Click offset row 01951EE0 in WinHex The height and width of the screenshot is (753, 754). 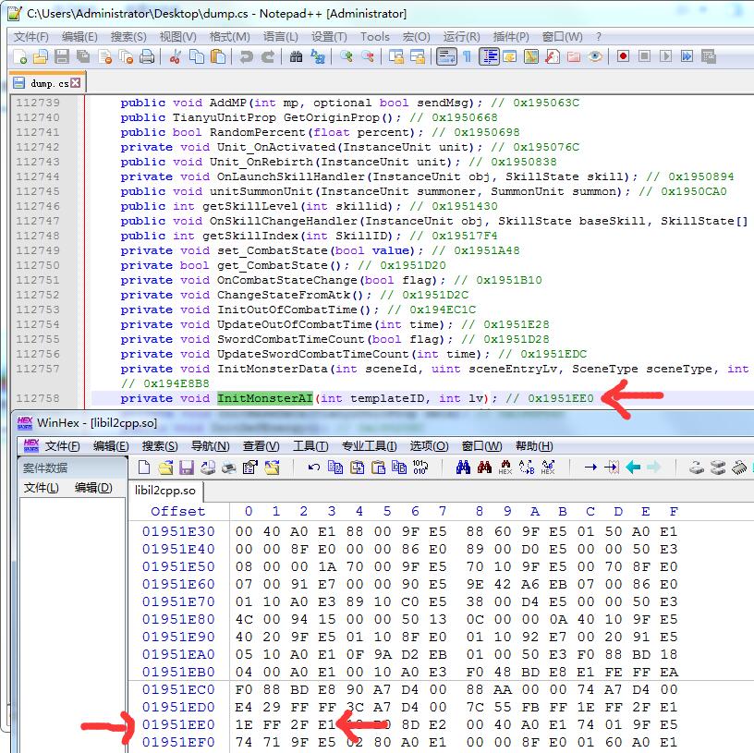point(178,724)
